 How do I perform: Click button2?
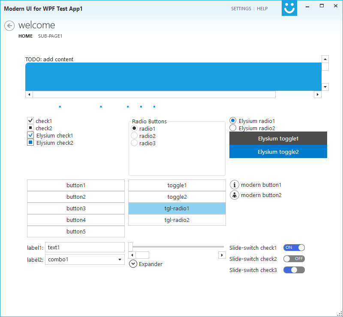(x=76, y=197)
